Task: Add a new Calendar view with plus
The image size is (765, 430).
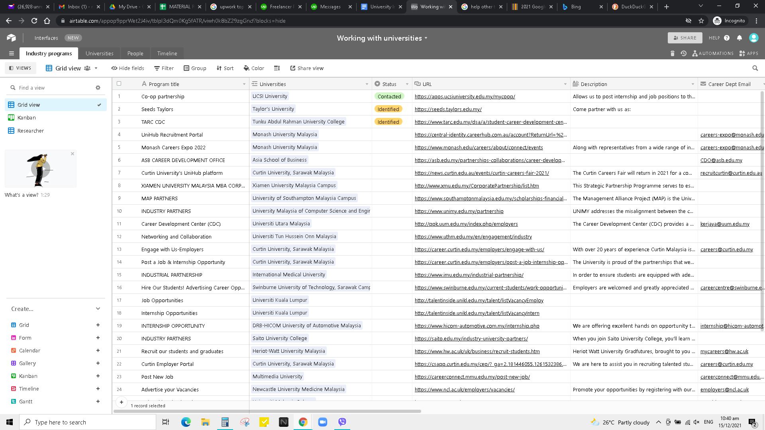Action: tap(98, 350)
